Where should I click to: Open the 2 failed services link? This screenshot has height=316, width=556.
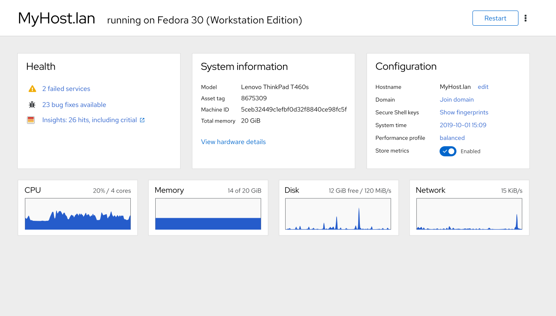tap(66, 89)
